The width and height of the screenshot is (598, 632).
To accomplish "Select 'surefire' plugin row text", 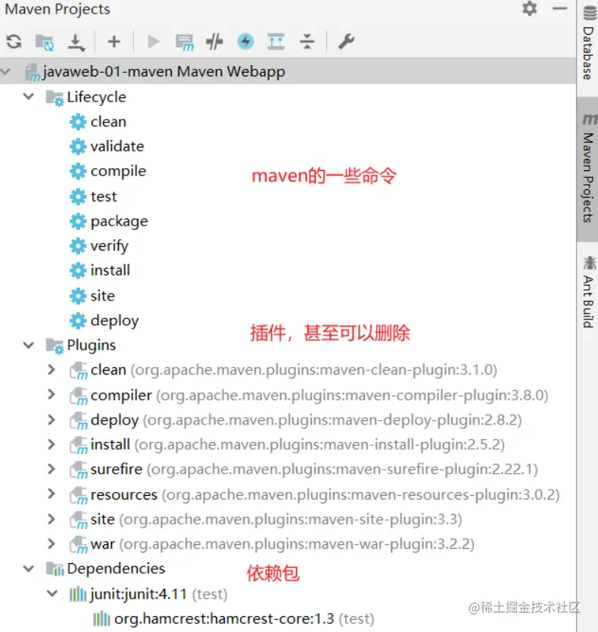I will tap(117, 469).
